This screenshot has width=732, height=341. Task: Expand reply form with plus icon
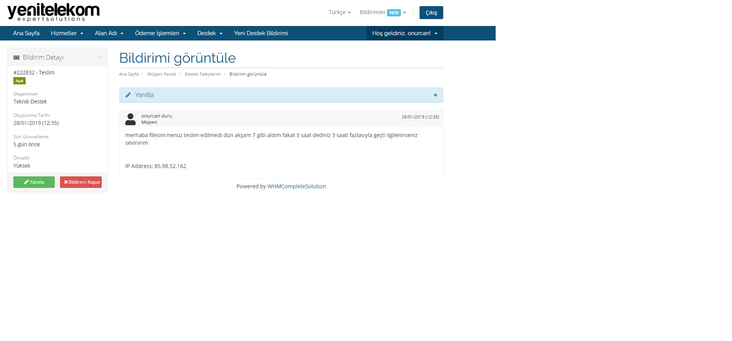(435, 95)
